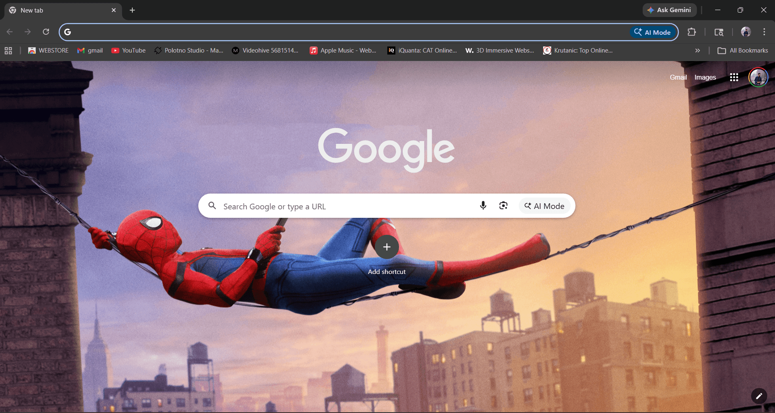
Task: Reload the current page
Action: [x=46, y=32]
